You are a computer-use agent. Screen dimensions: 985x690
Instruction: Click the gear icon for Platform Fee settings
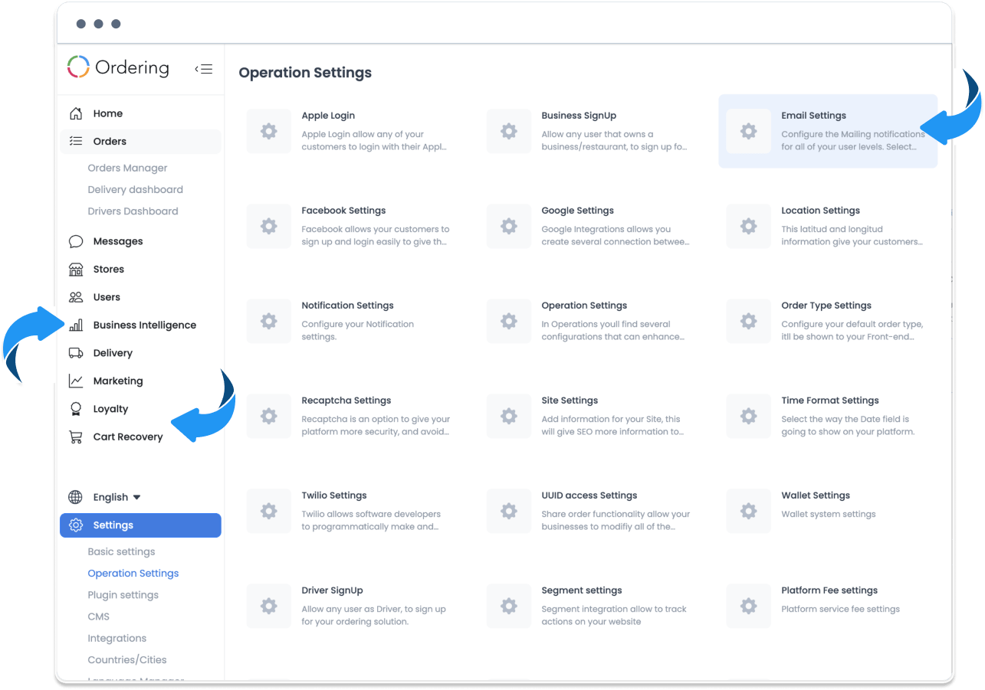749,606
